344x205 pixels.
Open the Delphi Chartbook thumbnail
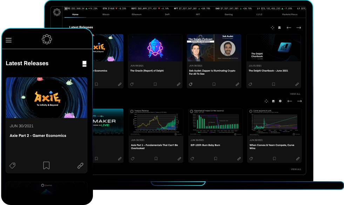tap(274, 48)
